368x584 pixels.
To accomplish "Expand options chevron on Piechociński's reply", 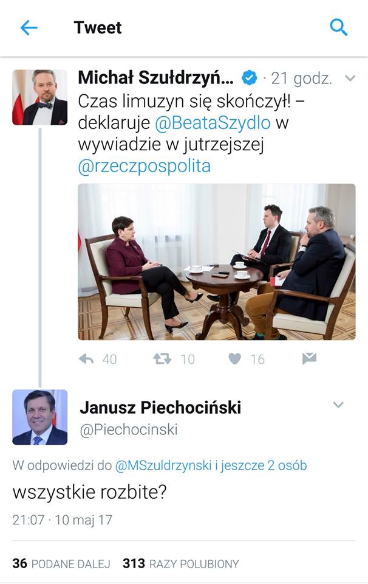I will [338, 405].
